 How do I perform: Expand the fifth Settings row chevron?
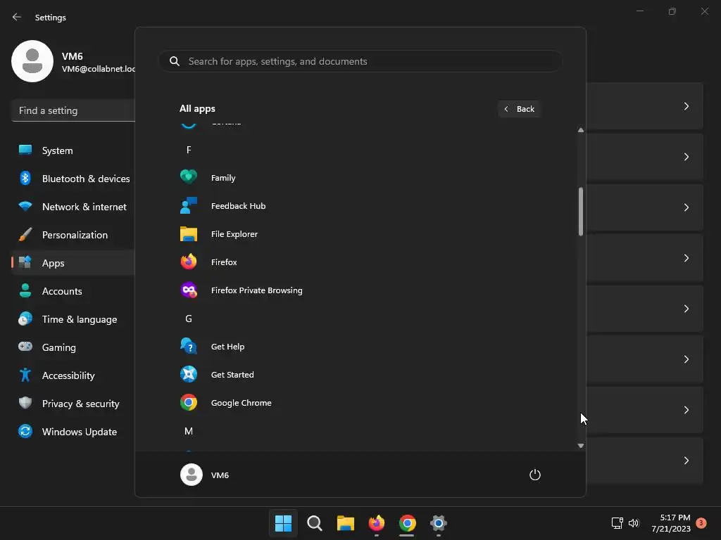click(x=686, y=309)
